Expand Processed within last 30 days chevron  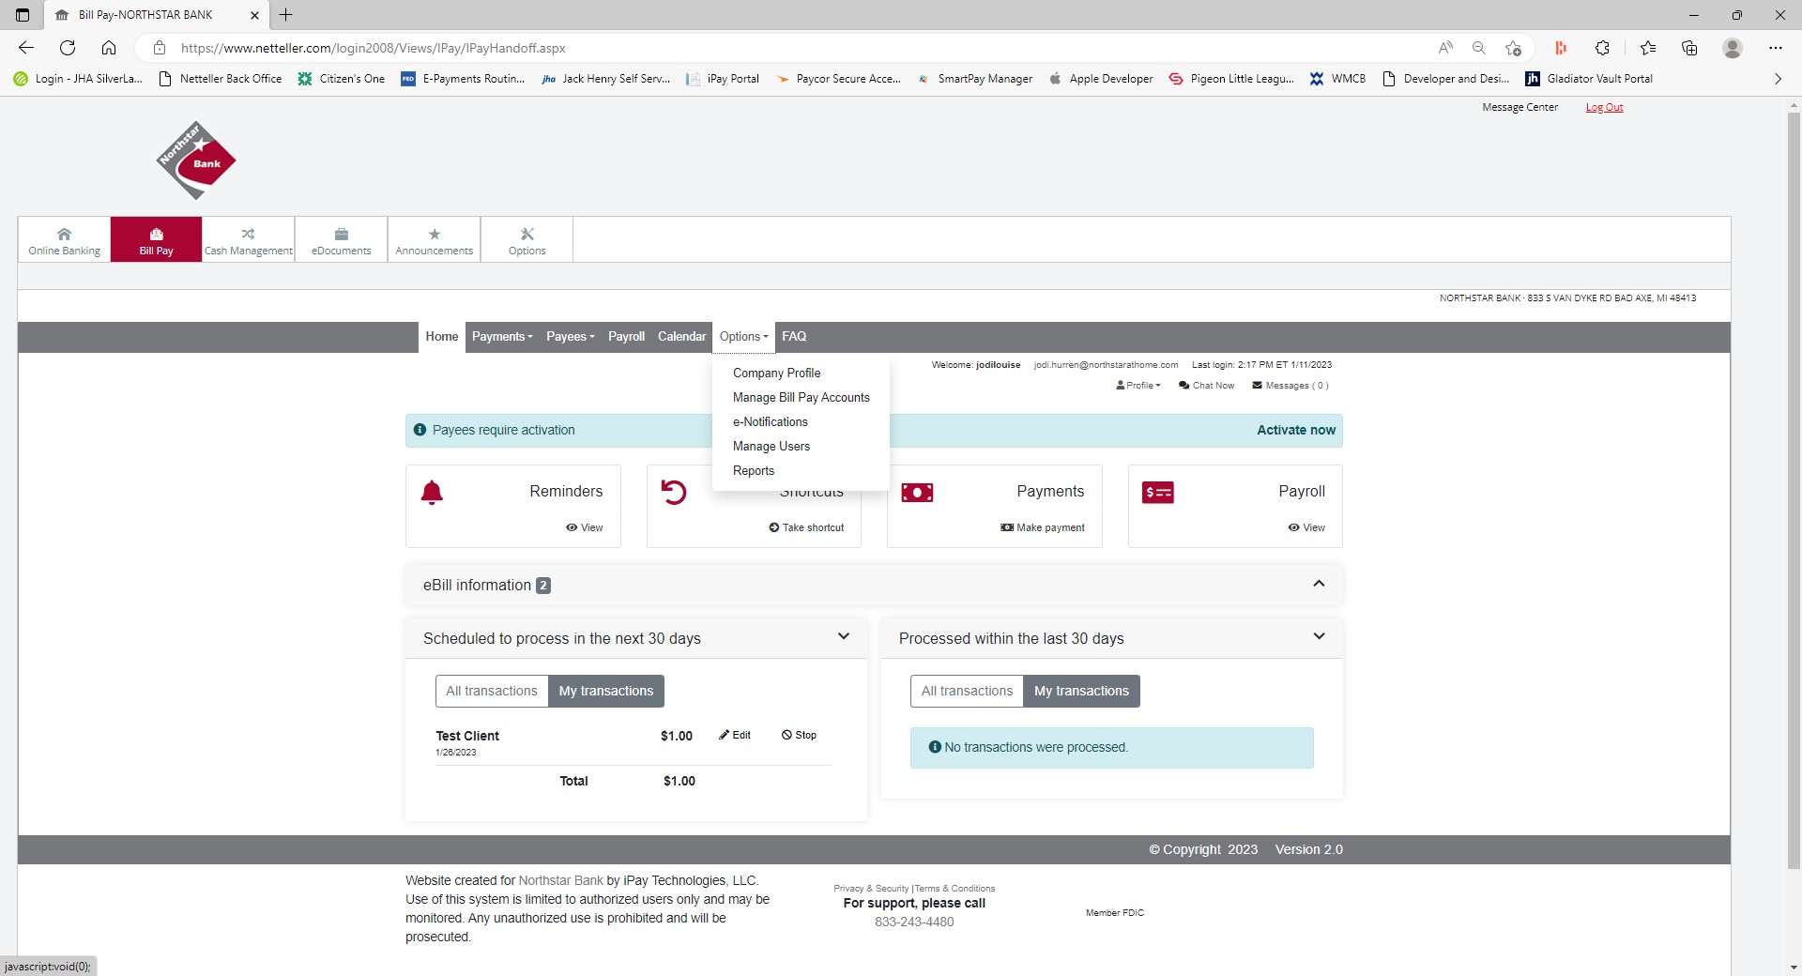click(1319, 636)
